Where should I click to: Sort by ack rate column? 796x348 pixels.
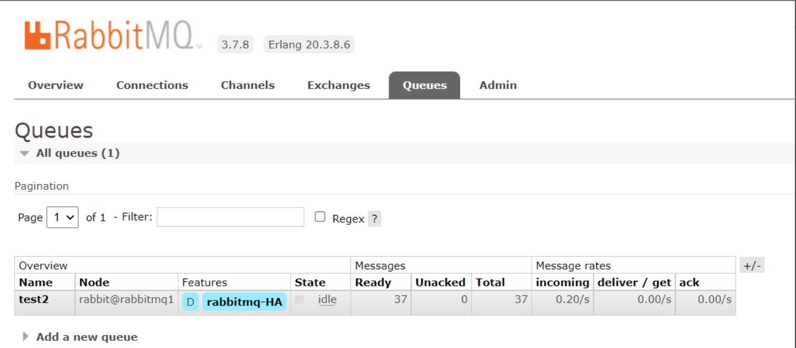[x=689, y=283]
